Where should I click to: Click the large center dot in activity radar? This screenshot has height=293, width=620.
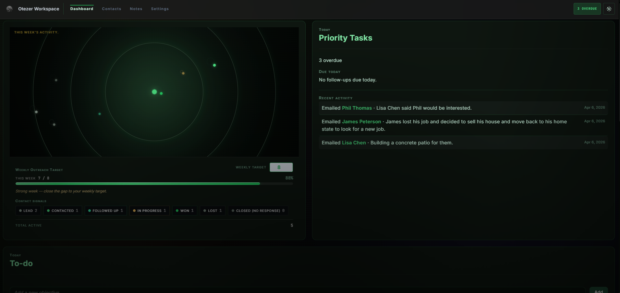pos(154,92)
